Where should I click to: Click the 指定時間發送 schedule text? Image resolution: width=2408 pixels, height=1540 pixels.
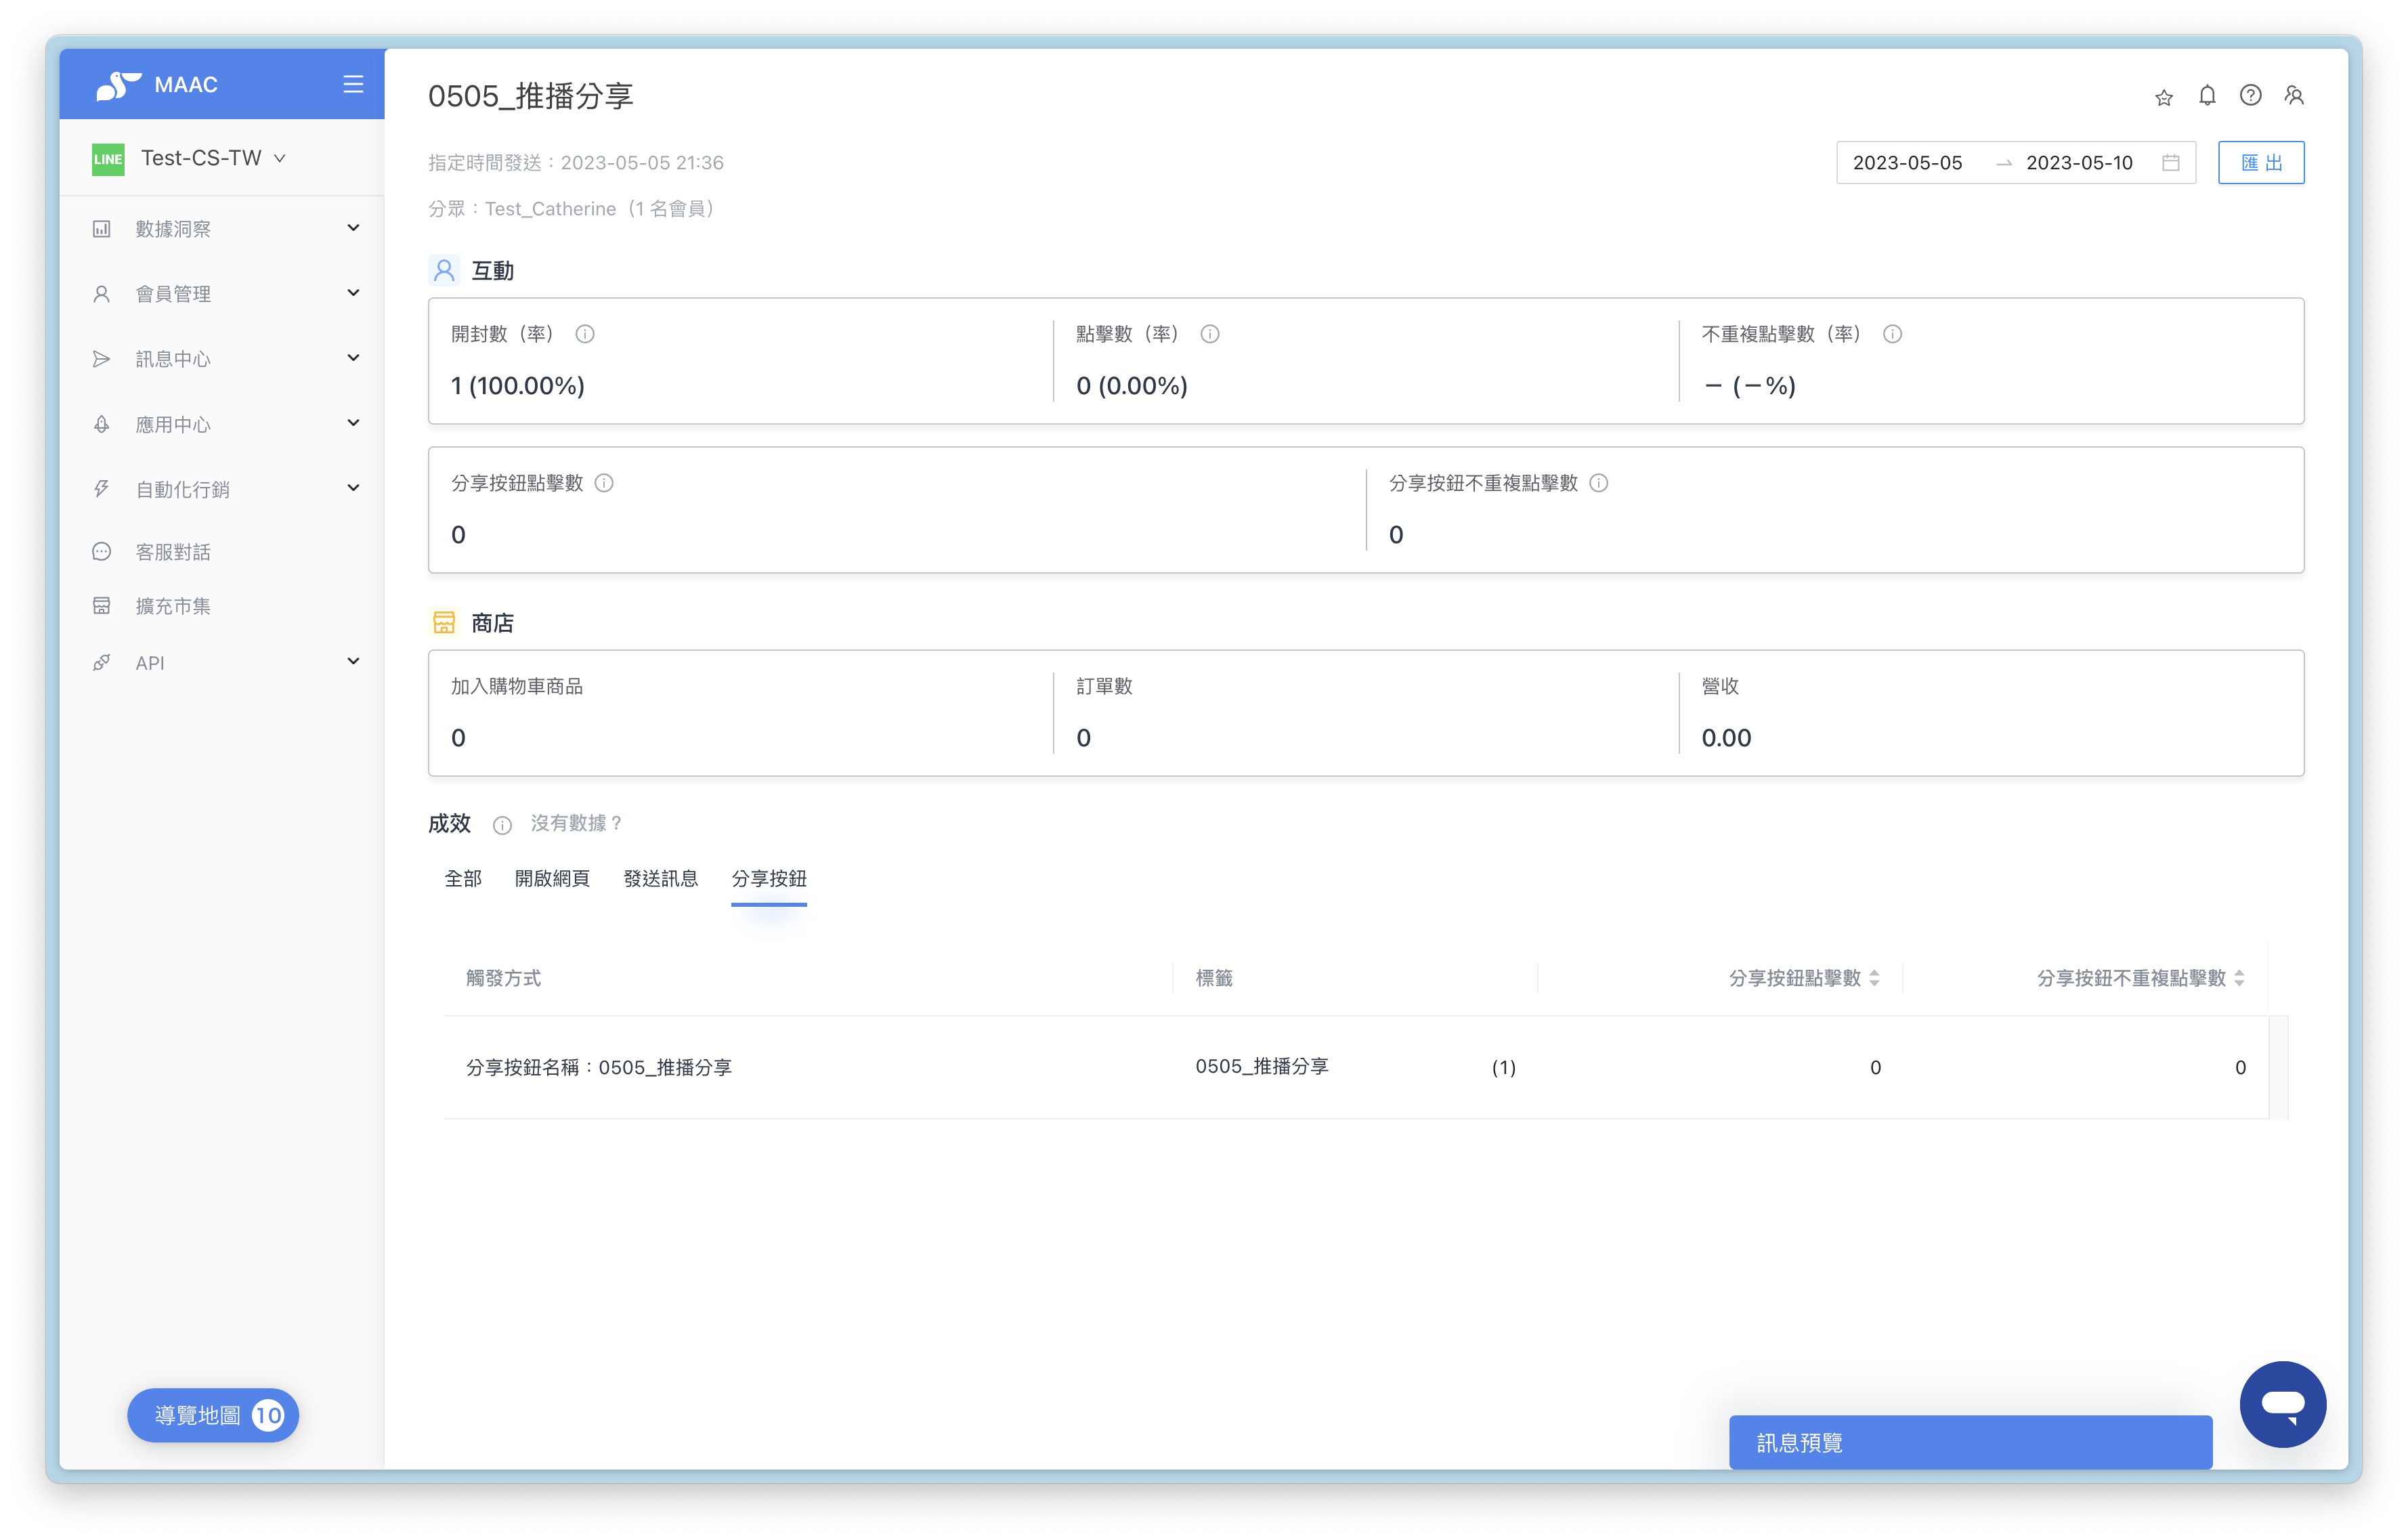pyautogui.click(x=576, y=163)
